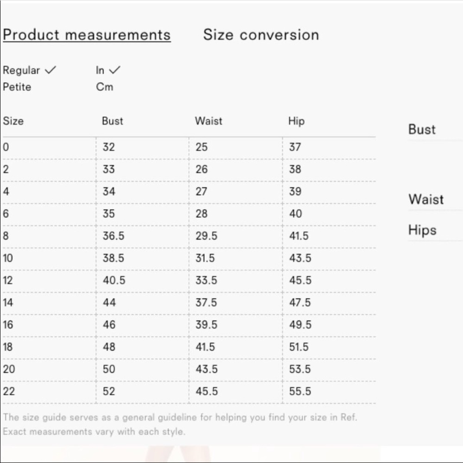
Task: Click the checkmark next to In
Action: point(114,70)
